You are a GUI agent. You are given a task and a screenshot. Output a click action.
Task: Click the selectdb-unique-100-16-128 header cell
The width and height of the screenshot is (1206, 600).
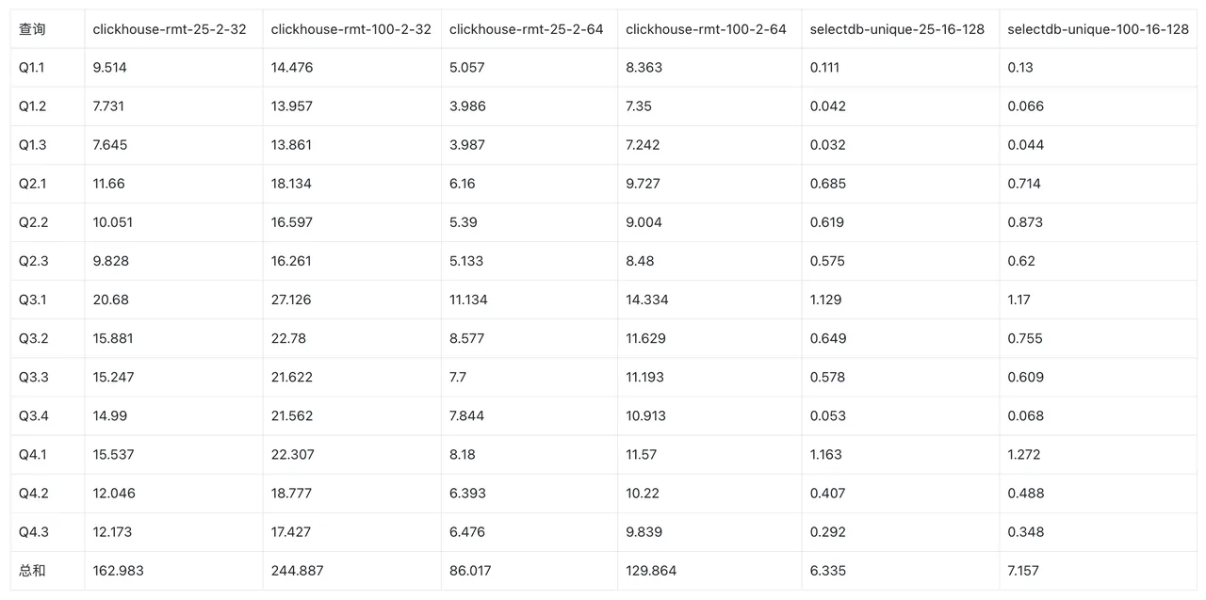1098,29
